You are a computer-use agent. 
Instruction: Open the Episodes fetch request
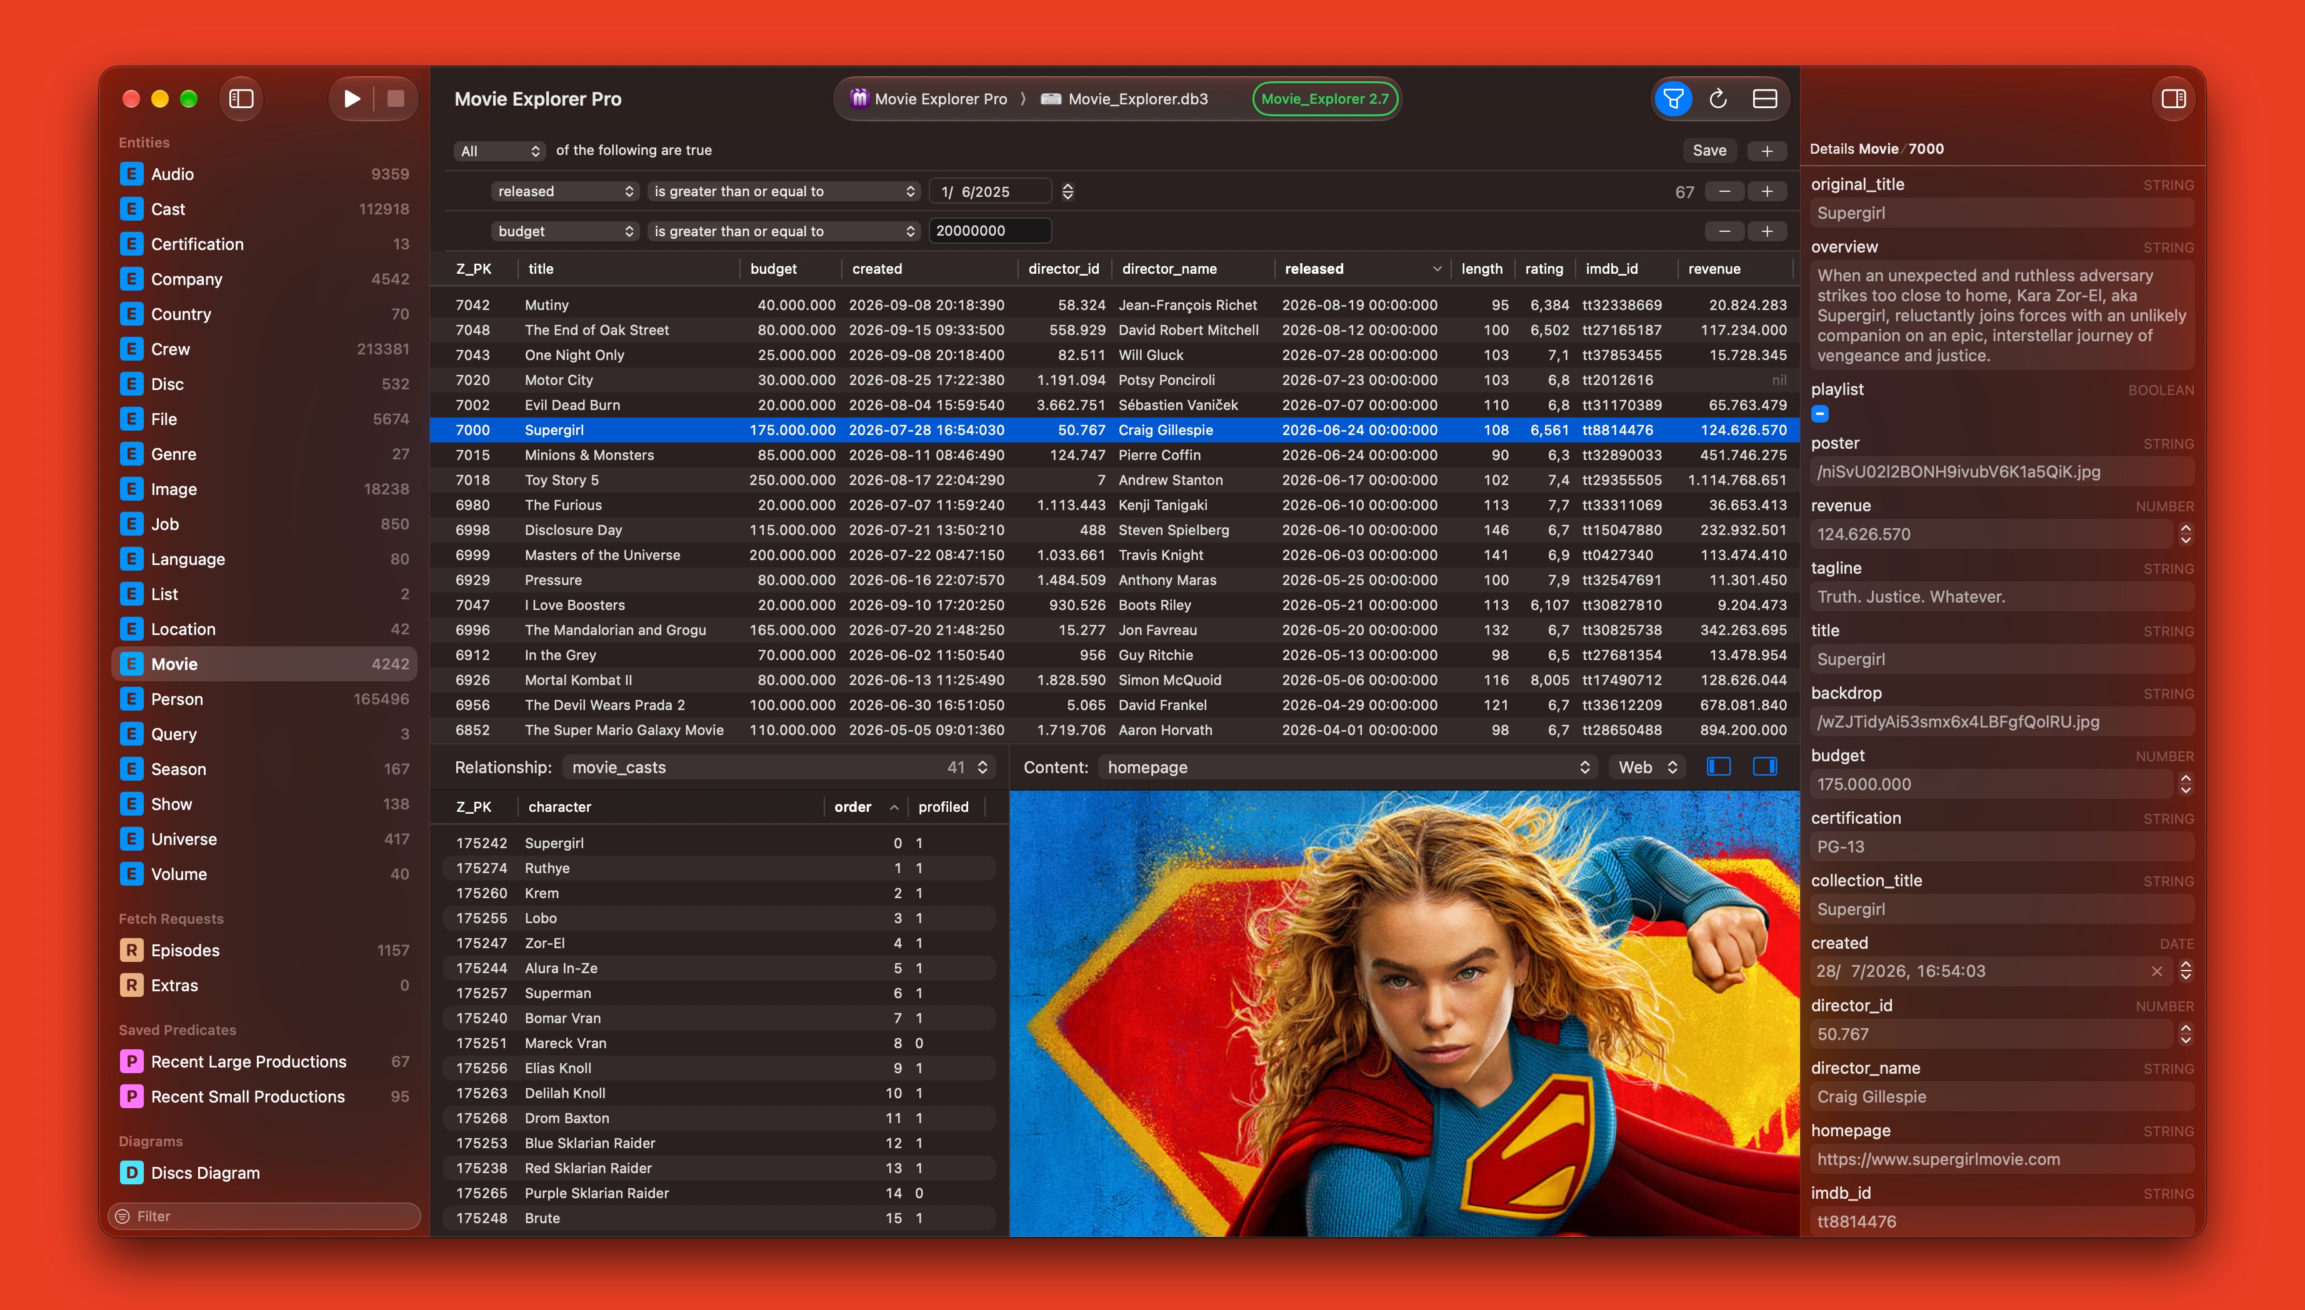pos(264,950)
